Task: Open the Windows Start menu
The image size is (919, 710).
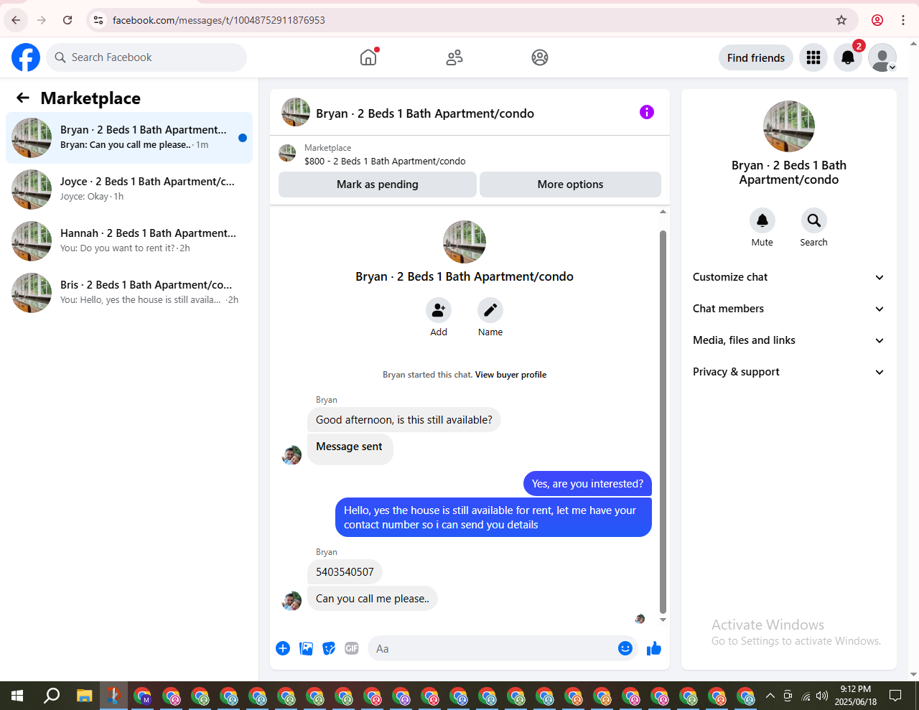Action: click(17, 696)
